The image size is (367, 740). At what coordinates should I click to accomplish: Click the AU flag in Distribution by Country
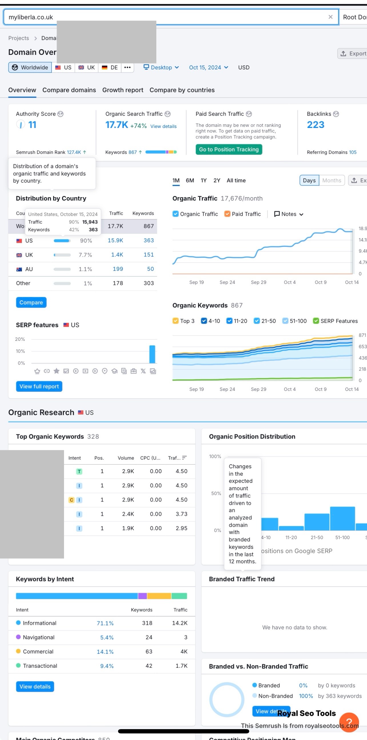click(19, 269)
